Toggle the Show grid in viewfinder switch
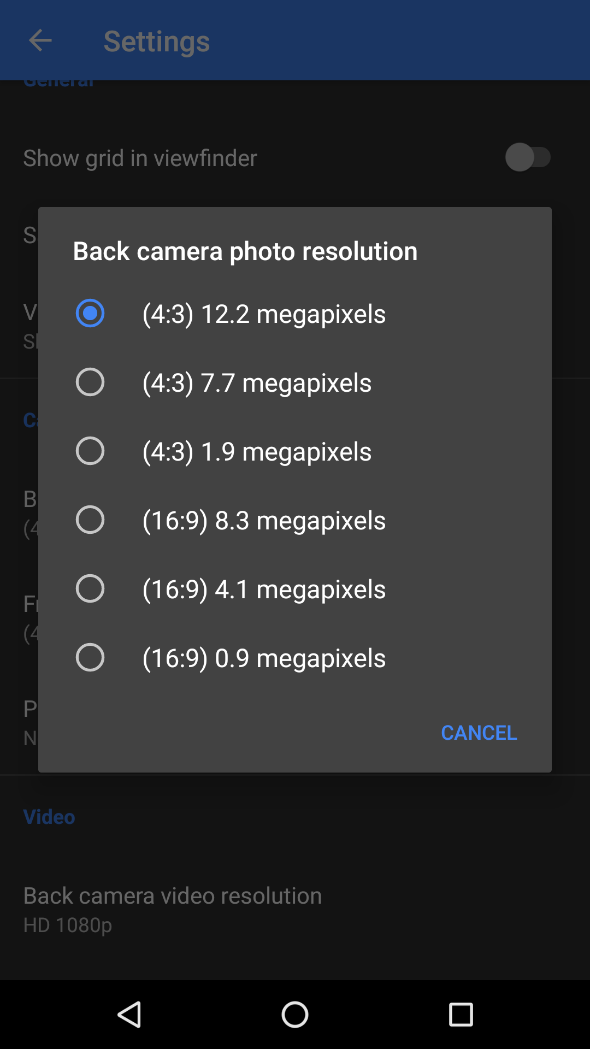Viewport: 590px width, 1049px height. (527, 157)
